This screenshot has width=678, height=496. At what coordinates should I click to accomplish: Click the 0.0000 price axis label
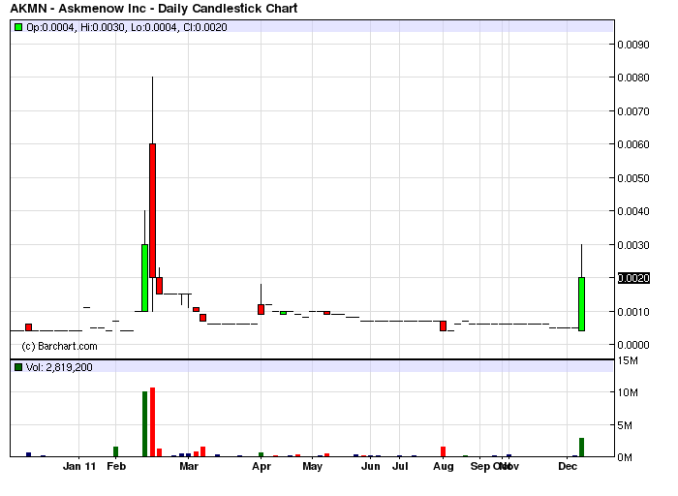pos(633,345)
